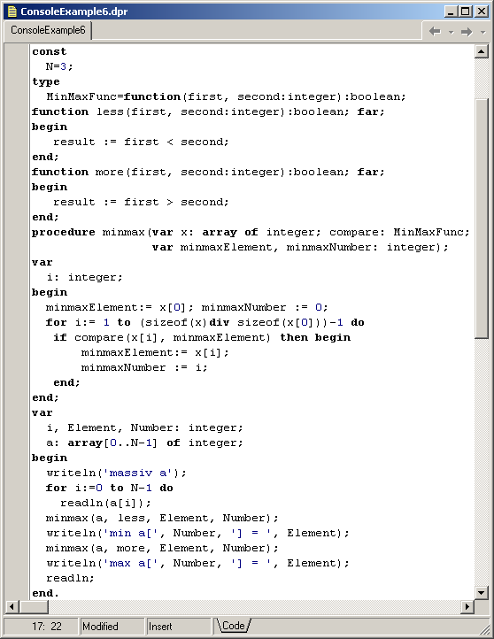The height and width of the screenshot is (639, 494).
Task: Click the 'i: integer;' declaration line
Action: (x=84, y=278)
